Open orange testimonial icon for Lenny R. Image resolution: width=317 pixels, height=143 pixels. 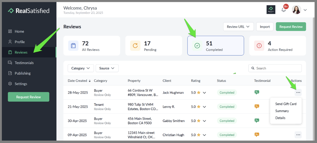point(257,106)
